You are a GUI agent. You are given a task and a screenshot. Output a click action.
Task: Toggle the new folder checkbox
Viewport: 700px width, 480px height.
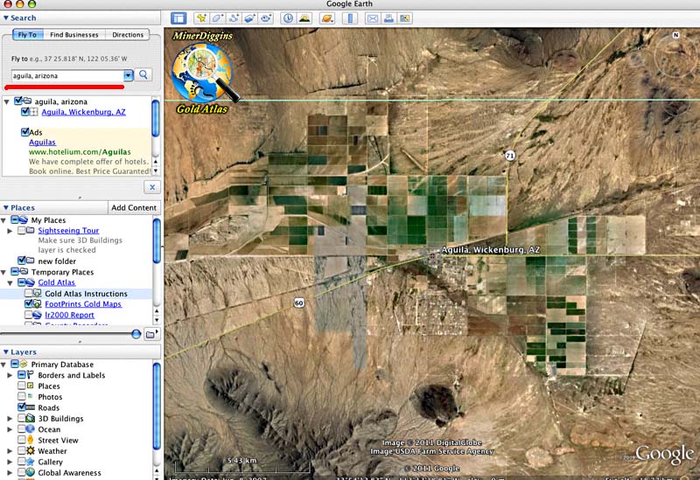pos(21,261)
